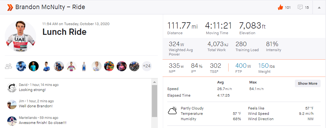Screen dimensions: 326x128
Task: Open David's commenter avatar
Action: coord(12,88)
